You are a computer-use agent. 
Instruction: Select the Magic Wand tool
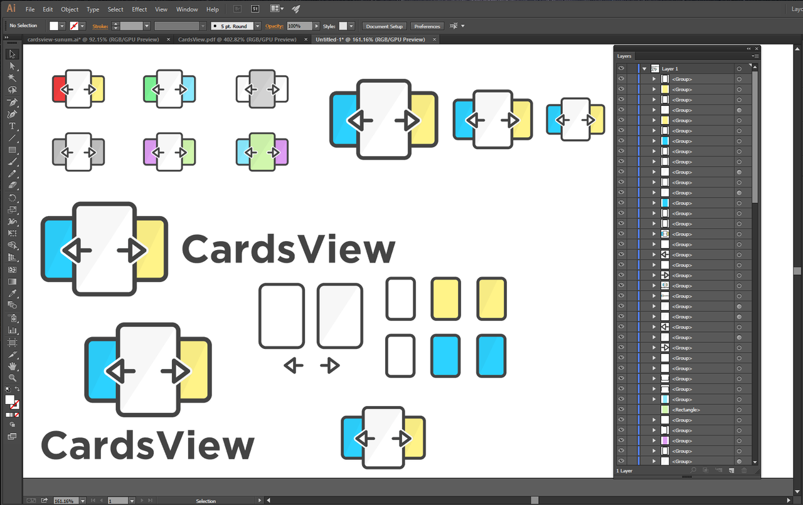click(x=12, y=78)
